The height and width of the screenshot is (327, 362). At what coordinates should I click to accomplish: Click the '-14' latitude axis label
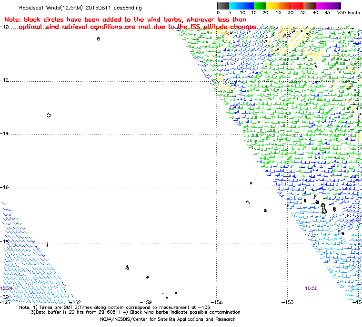pyautogui.click(x=5, y=134)
